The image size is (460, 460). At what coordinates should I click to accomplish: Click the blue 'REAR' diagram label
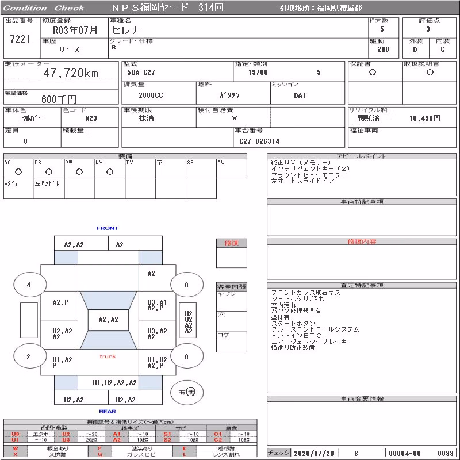pyautogui.click(x=108, y=411)
